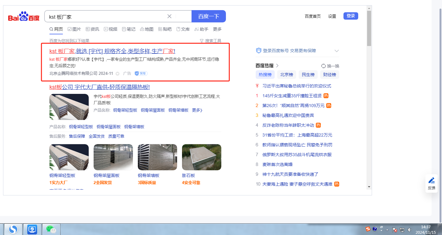Expand the 更多 tab menu
Image resolution: width=442 pixels, height=235 pixels.
pos(217,29)
